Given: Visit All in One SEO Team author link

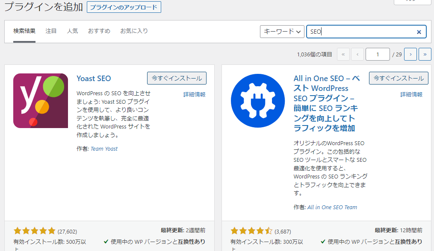Looking at the screenshot, I should [x=332, y=207].
